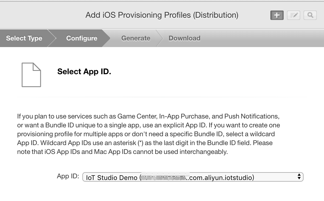Jump to the Generate step
This screenshot has height=201, width=324.
[x=136, y=38]
